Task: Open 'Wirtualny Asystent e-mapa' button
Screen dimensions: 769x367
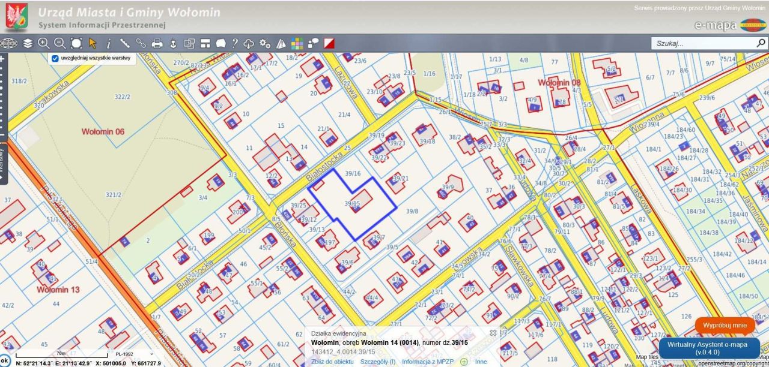Action: coord(708,348)
